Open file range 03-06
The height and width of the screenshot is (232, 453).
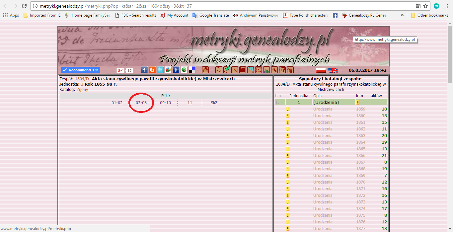point(141,103)
